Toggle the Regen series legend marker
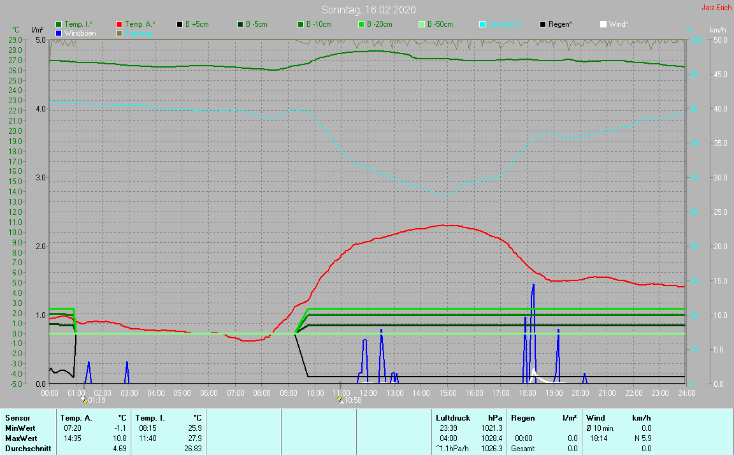Image resolution: width=734 pixels, height=455 pixels. 543,24
